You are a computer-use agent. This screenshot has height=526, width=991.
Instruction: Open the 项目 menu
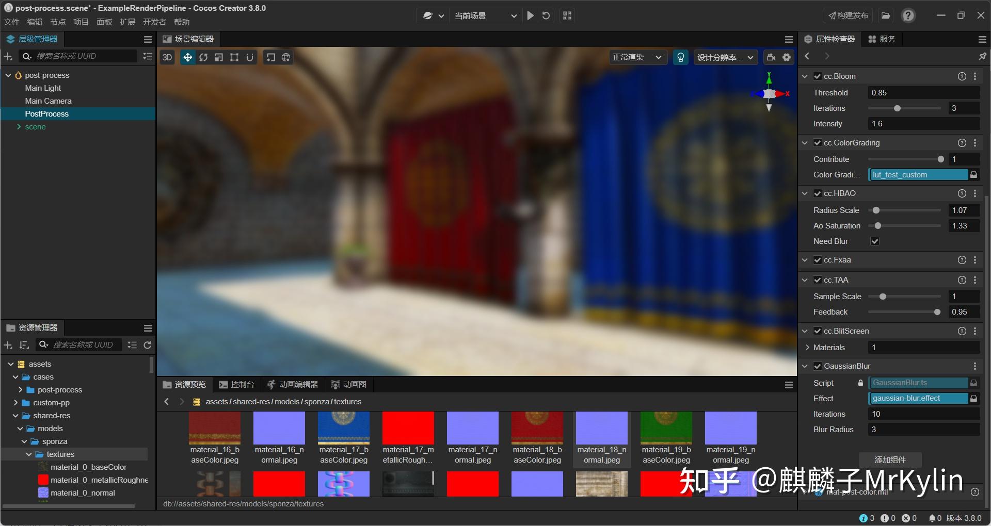(81, 22)
